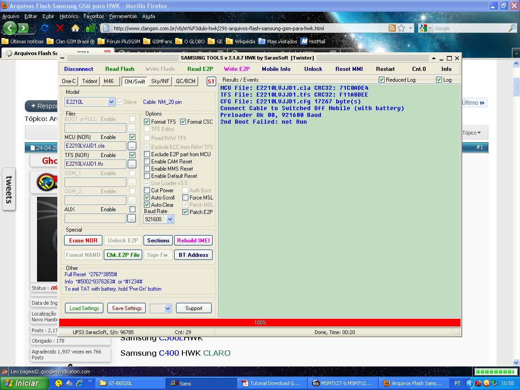The height and width of the screenshot is (390, 520).
Task: Switch to the One-C tab
Action: tap(69, 81)
